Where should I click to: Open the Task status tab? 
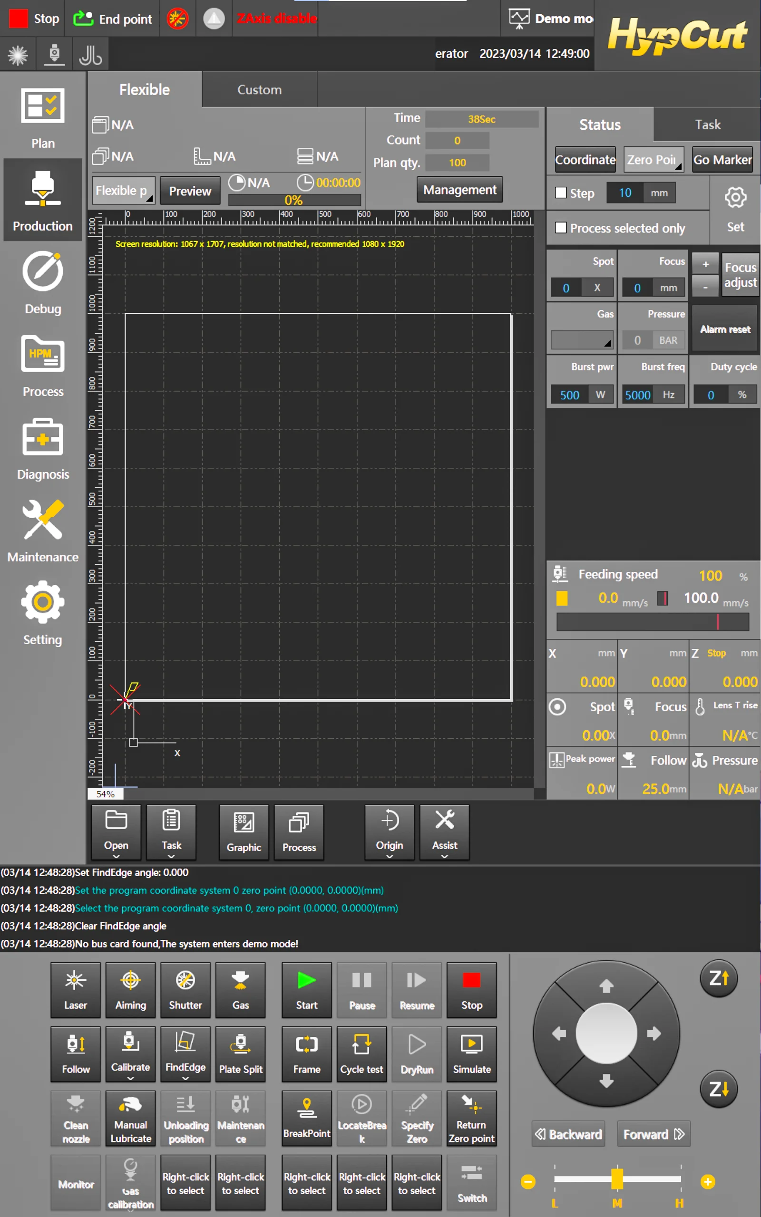707,124
